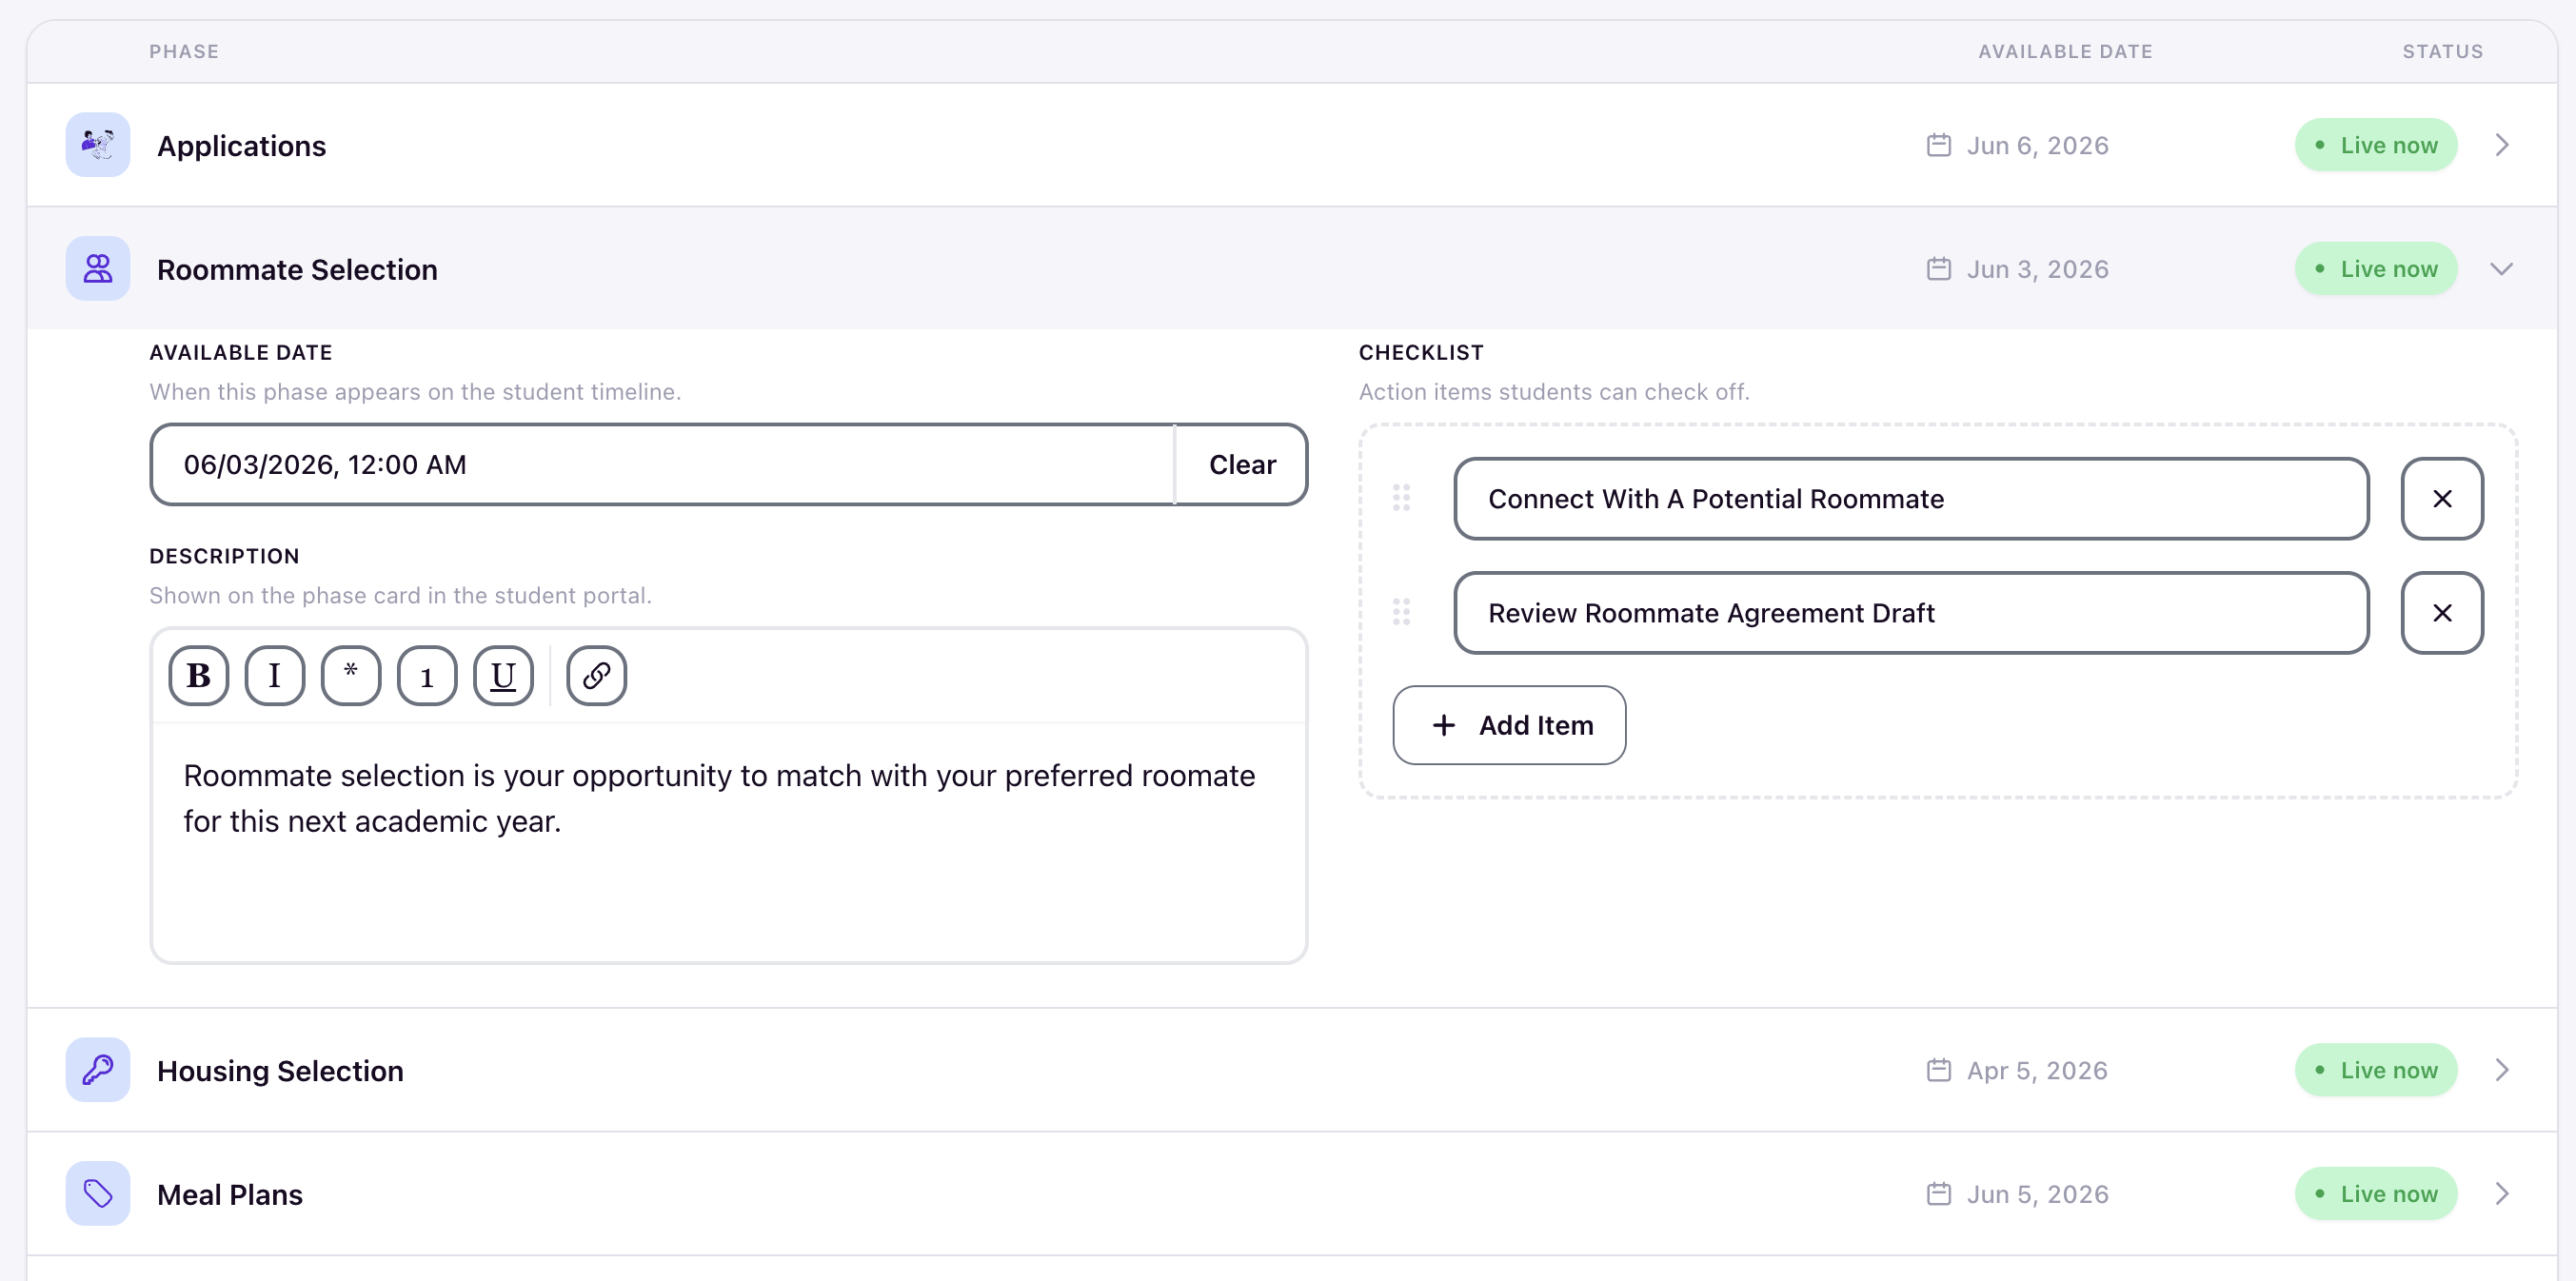This screenshot has height=1281, width=2576.
Task: Add a new checklist item
Action: click(x=1509, y=725)
